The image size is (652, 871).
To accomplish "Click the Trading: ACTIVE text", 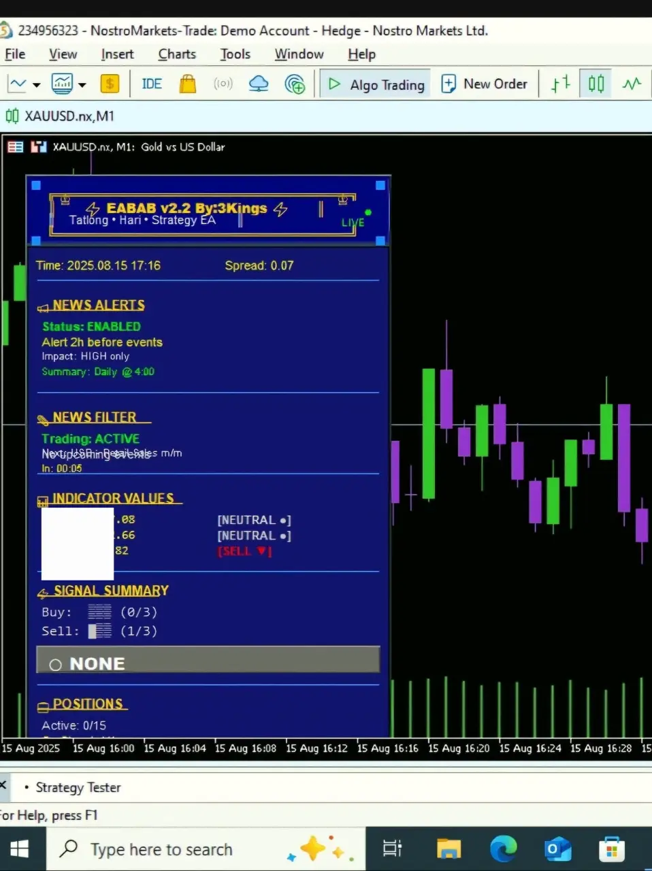I will (91, 439).
